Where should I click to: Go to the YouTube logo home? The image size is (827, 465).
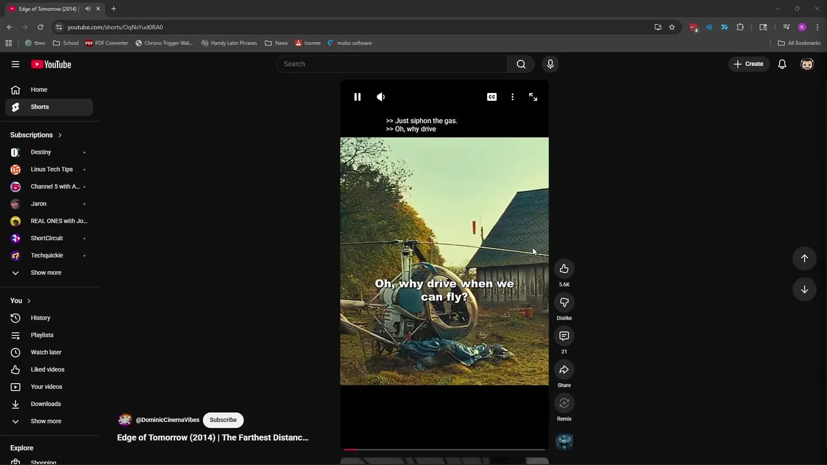51,64
